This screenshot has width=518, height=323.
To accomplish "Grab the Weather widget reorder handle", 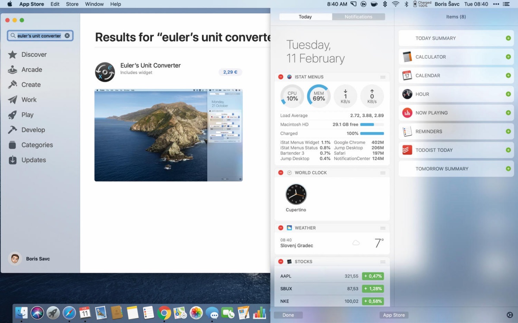I will pyautogui.click(x=382, y=228).
